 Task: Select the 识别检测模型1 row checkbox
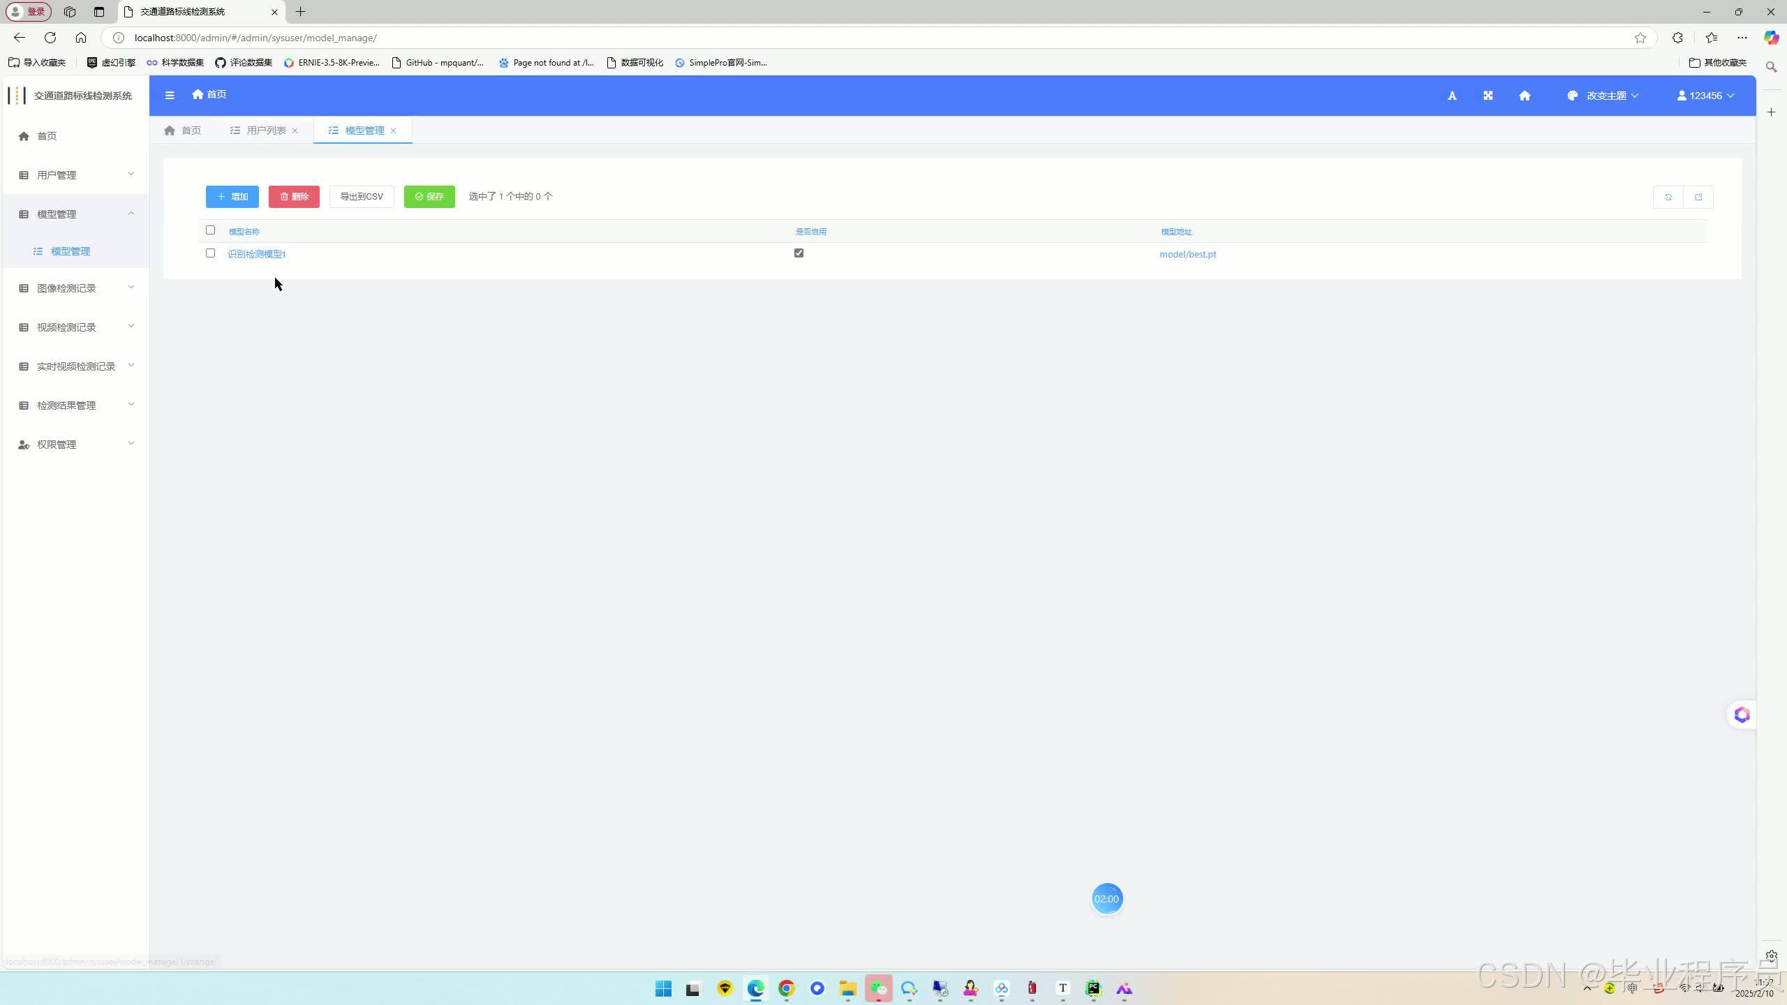(210, 253)
